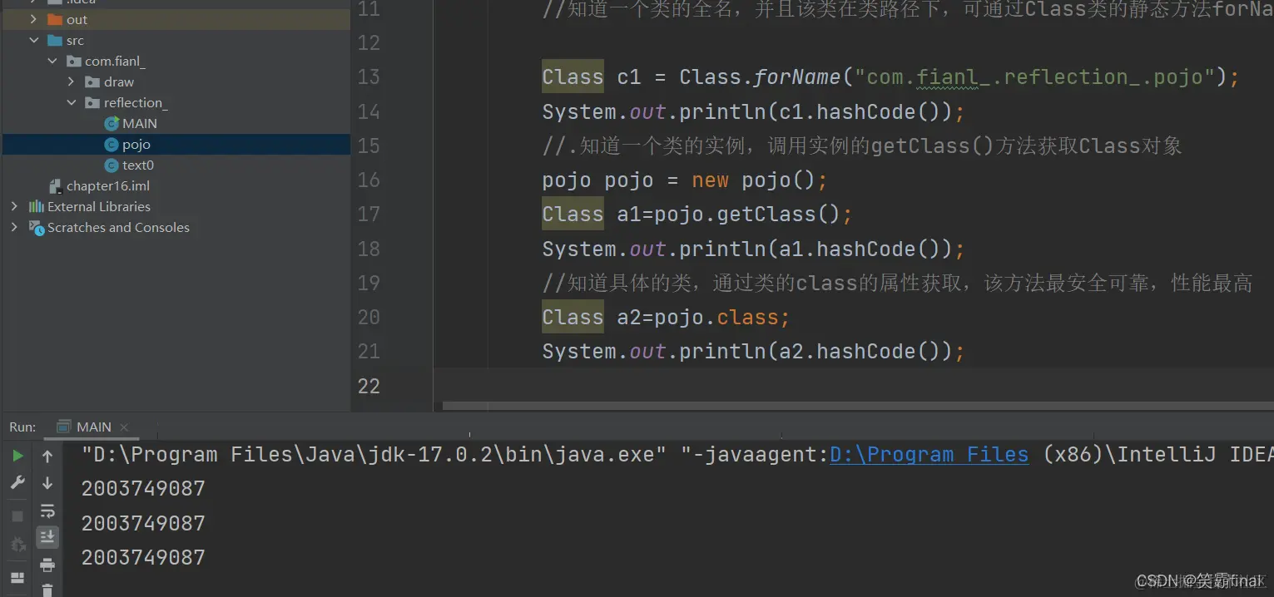The height and width of the screenshot is (597, 1274).
Task: Click println(a1.hashCode()) on line 18
Action: pyautogui.click(x=753, y=249)
